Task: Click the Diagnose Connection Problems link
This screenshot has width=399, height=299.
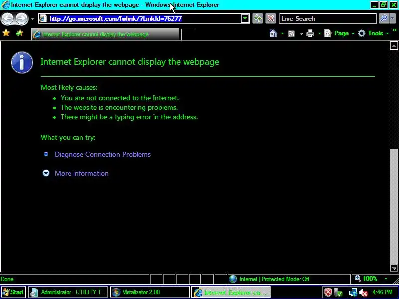Action: click(x=103, y=154)
